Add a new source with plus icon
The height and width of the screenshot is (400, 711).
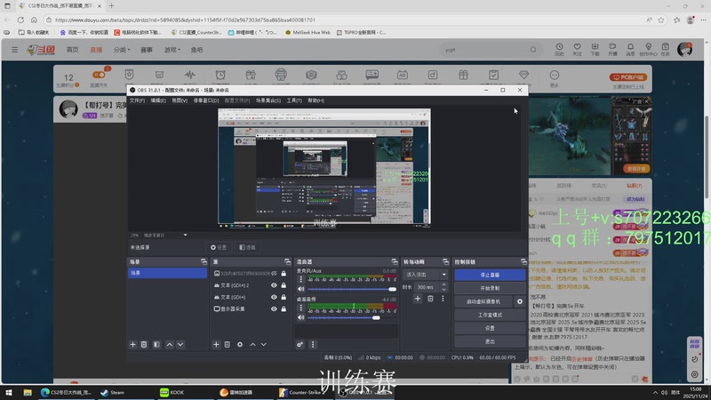click(x=216, y=345)
